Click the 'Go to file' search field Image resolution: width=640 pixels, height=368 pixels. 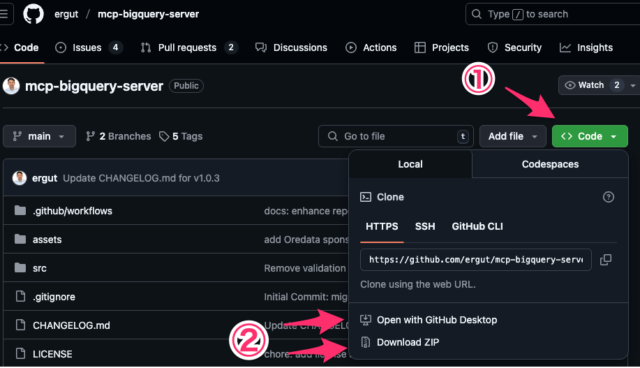click(x=396, y=136)
